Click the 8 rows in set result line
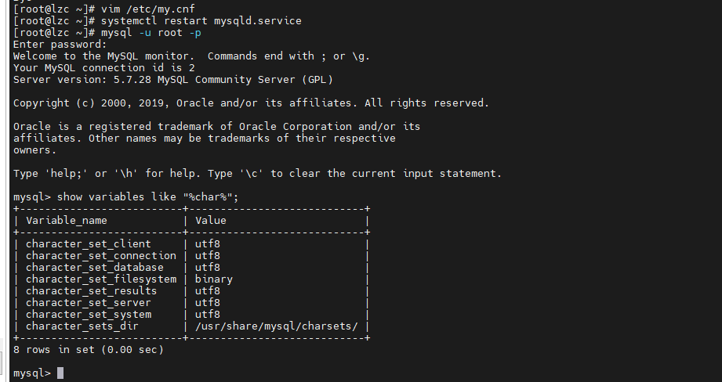The width and height of the screenshot is (722, 382). pos(89,350)
